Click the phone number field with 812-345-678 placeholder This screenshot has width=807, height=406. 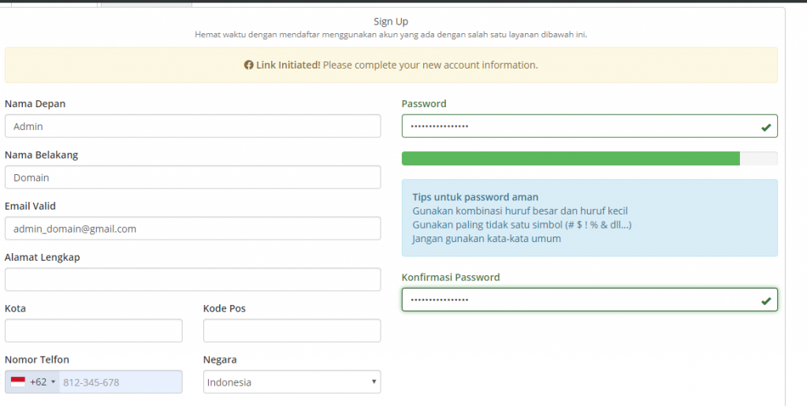pos(120,382)
